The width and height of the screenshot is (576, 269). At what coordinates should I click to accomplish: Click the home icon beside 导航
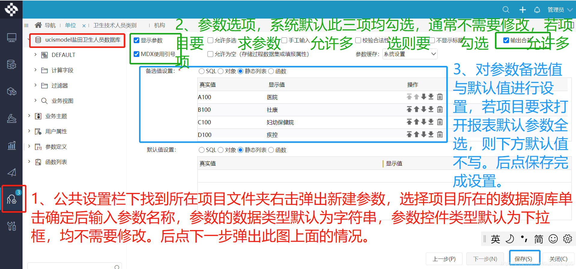click(38, 25)
